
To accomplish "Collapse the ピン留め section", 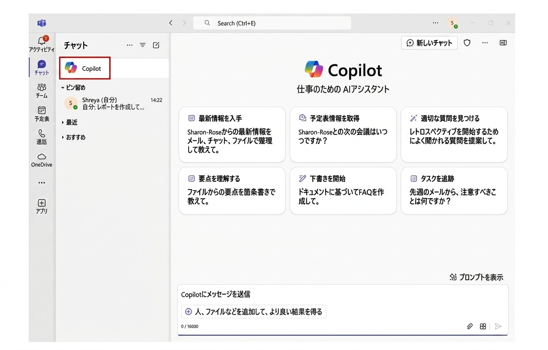I will pos(73,87).
